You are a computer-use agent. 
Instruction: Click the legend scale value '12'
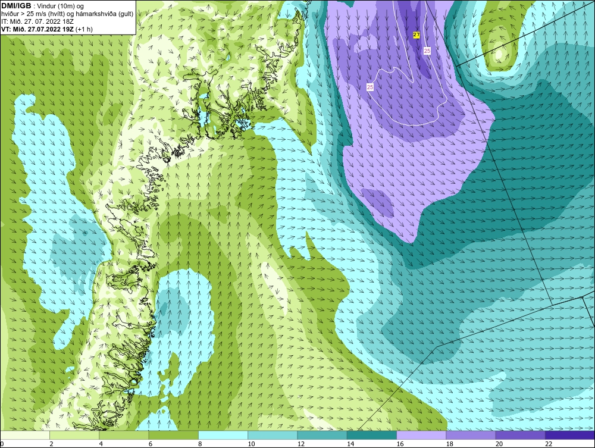301,444
